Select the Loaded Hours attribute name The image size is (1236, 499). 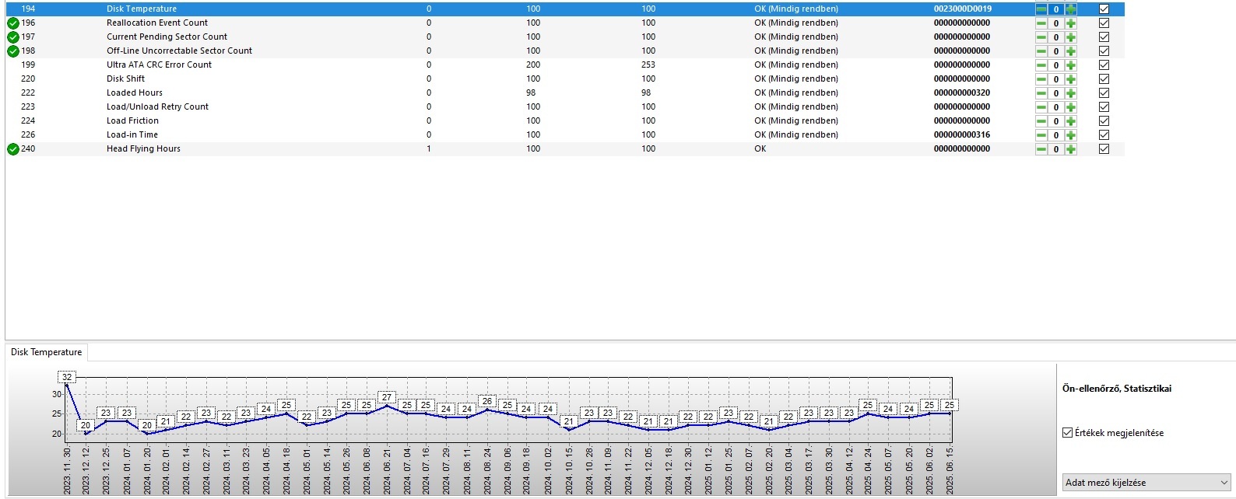pyautogui.click(x=135, y=93)
